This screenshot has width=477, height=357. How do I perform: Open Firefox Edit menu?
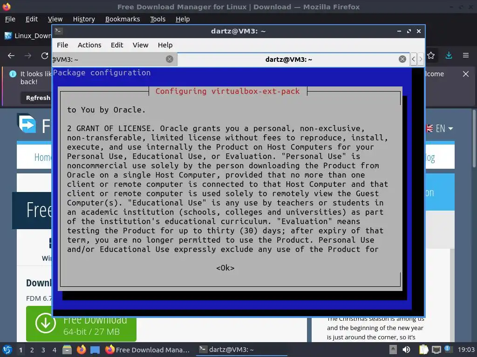click(32, 19)
